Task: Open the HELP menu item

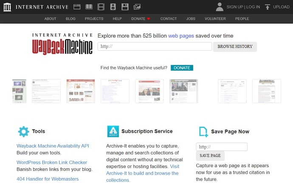Action: coord(117,19)
